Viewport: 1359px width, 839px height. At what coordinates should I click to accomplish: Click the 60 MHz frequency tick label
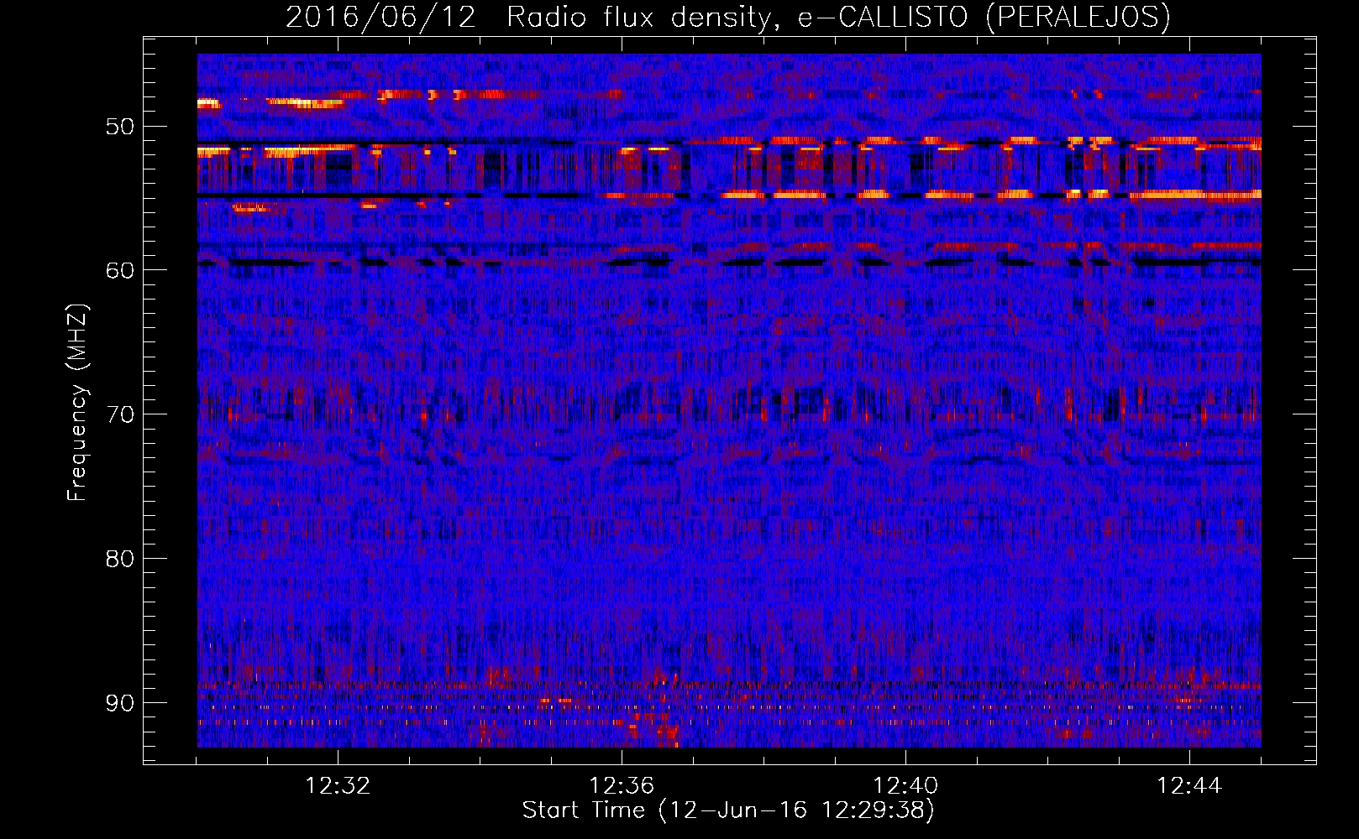pyautogui.click(x=119, y=270)
